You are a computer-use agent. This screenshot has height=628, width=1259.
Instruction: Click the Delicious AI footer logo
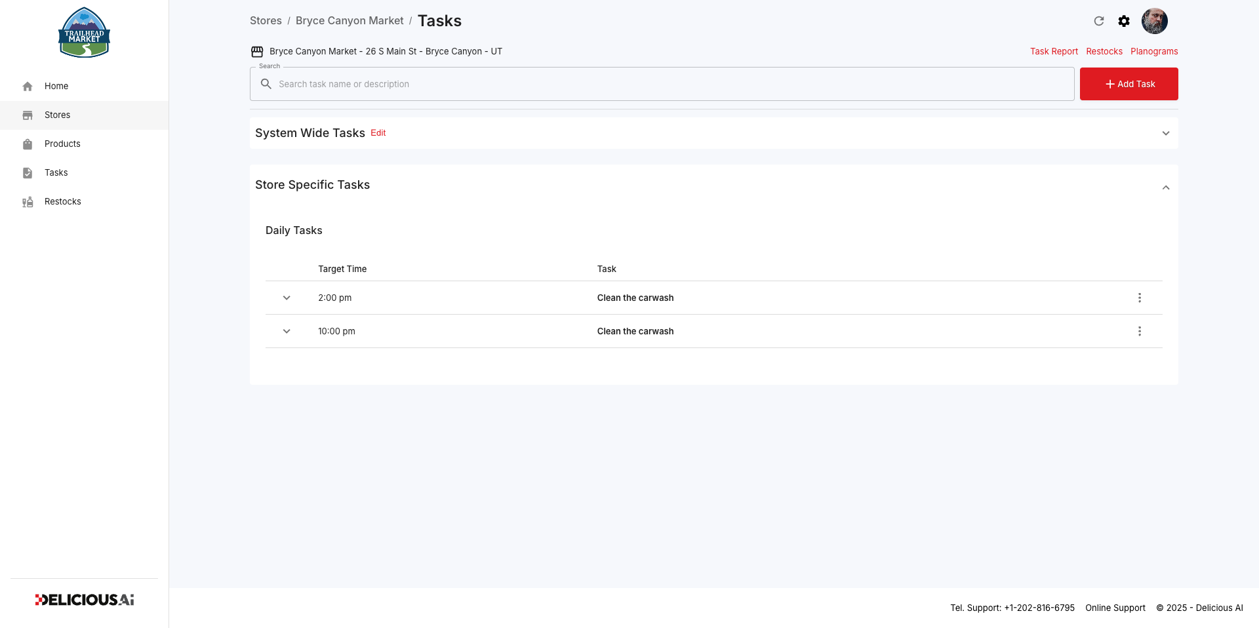tap(85, 600)
